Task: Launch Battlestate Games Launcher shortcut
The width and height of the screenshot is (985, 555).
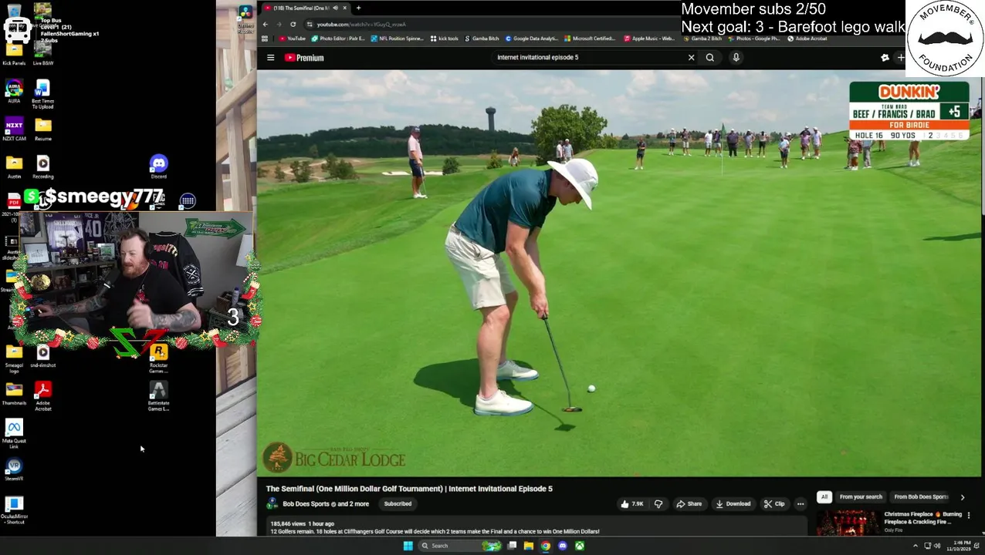Action: pos(158,397)
